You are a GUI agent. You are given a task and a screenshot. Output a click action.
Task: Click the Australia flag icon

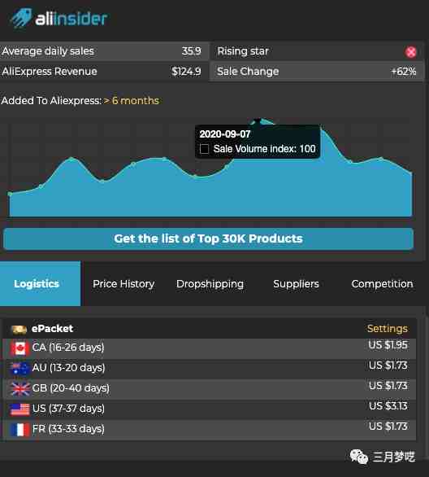pos(19,368)
